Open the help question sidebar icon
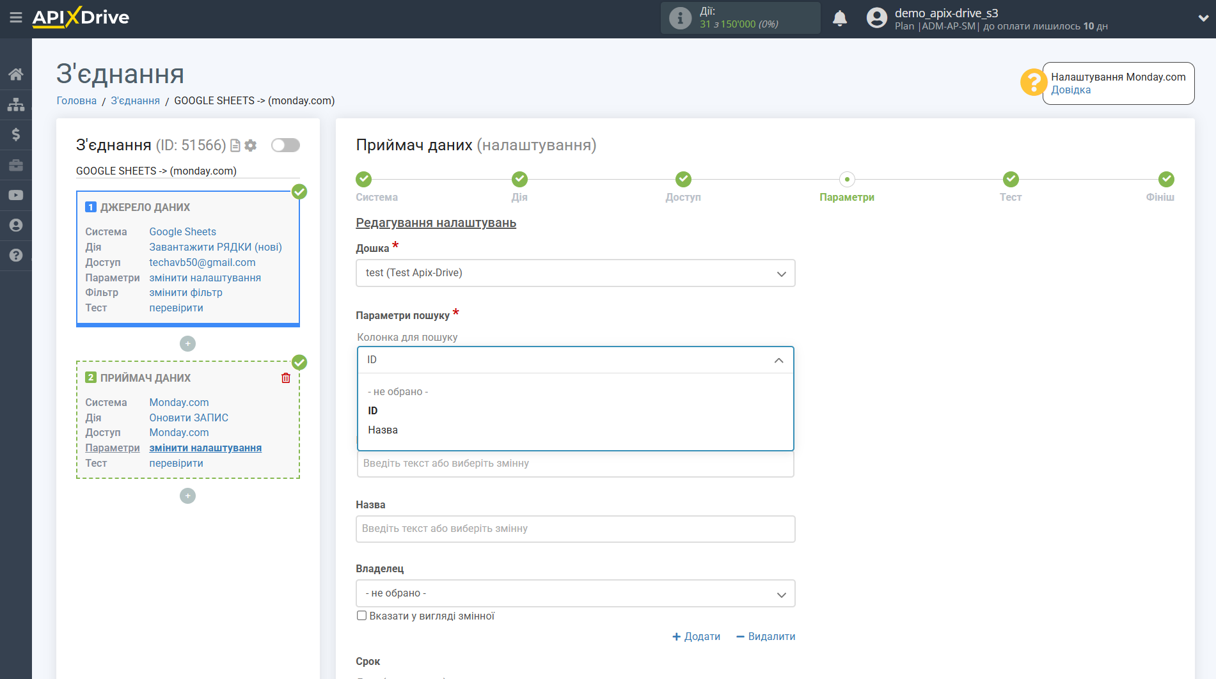This screenshot has width=1216, height=679. (16, 255)
